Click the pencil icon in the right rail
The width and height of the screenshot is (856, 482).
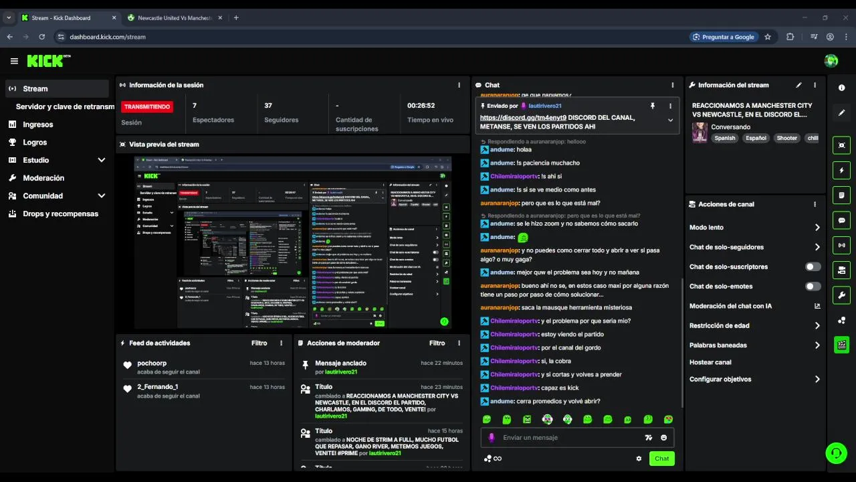(x=842, y=112)
